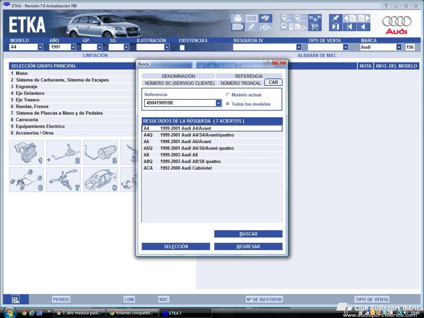Launch Internet Explorer from quick launch
Viewport: 424px width, 318px height.
coord(32,313)
